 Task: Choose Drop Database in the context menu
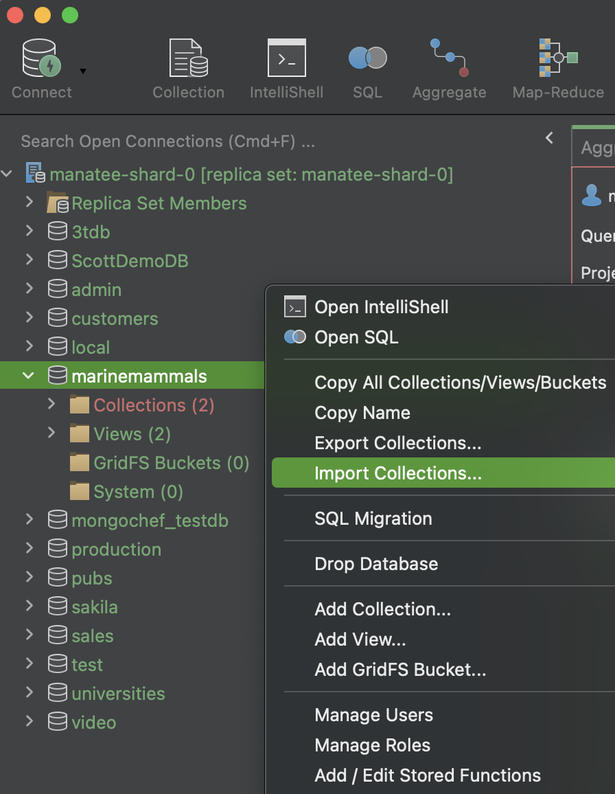[x=375, y=564]
